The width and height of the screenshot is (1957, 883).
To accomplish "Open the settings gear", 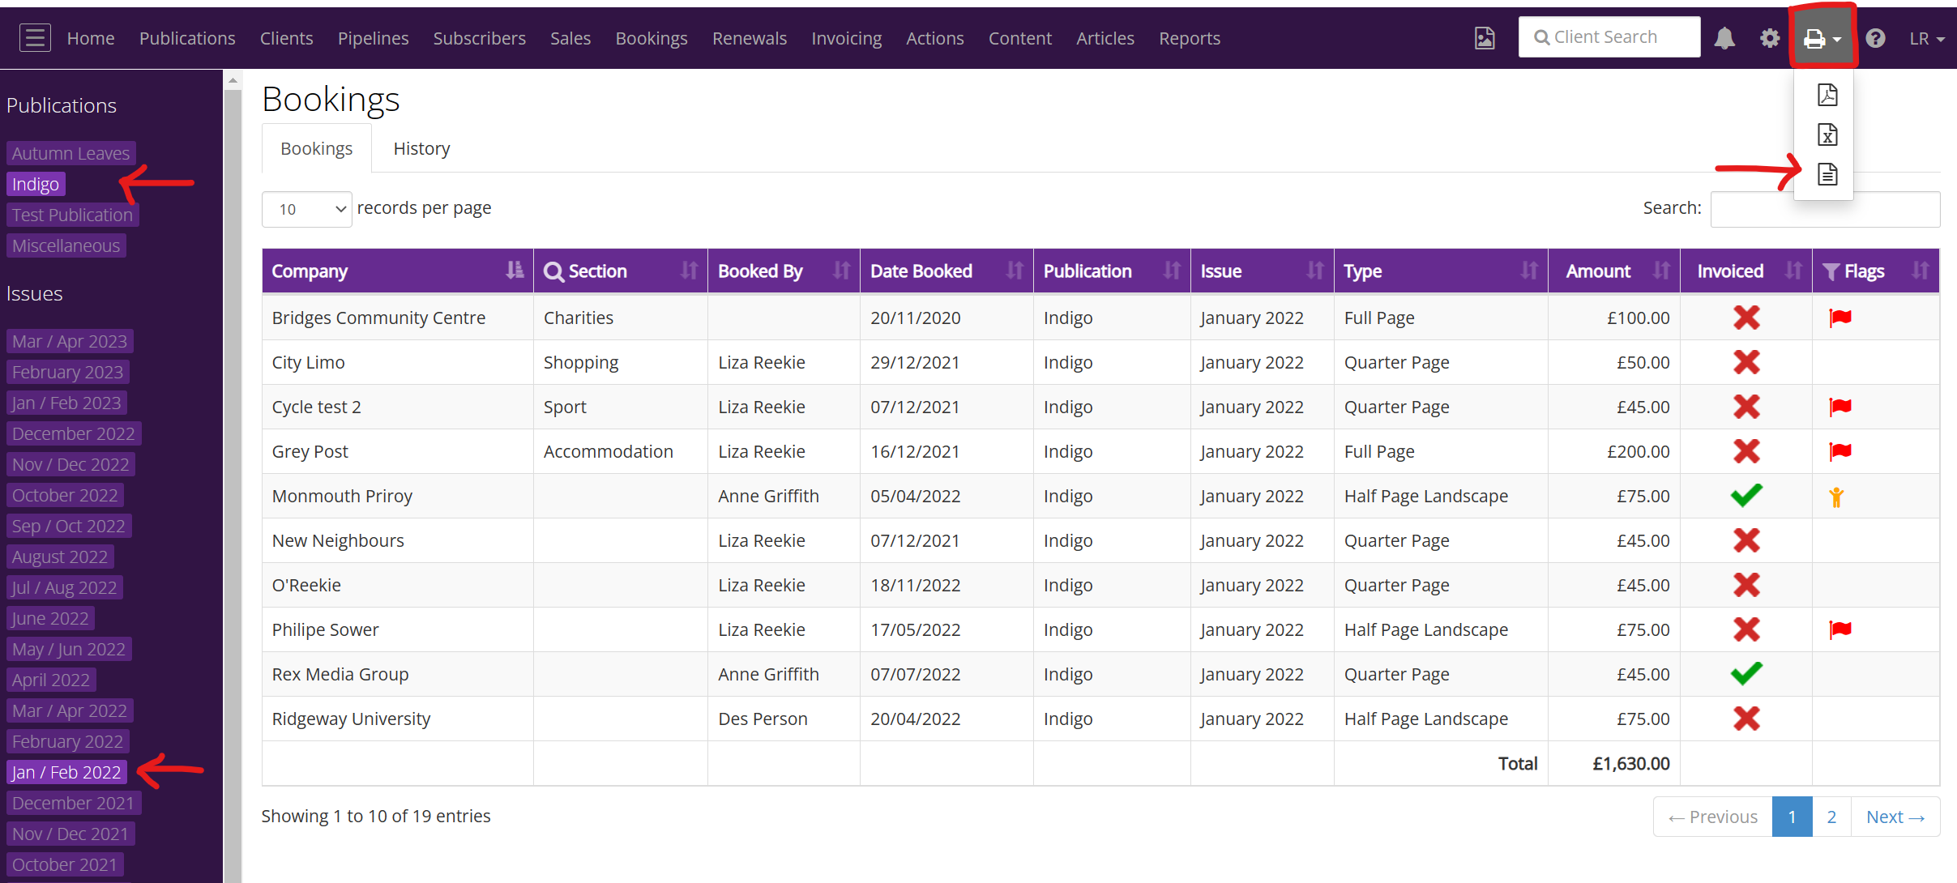I will click(x=1770, y=38).
